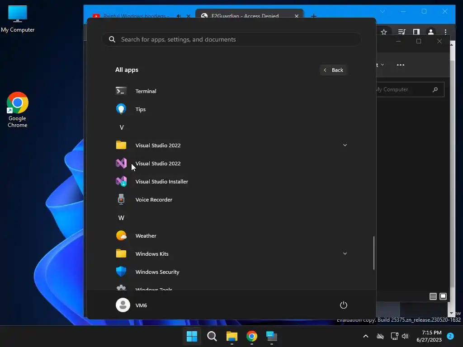This screenshot has height=347, width=463.
Task: Click the All apps list scrollbar
Action: click(x=374, y=253)
